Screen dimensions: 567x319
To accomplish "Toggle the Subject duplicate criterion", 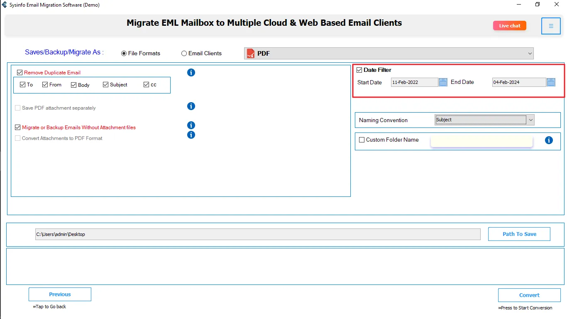I will 105,85.
